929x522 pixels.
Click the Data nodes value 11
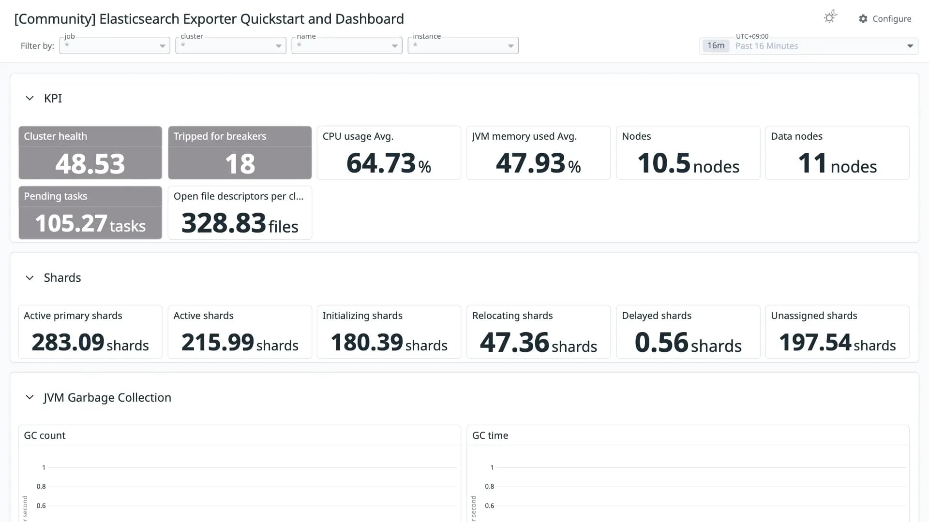(812, 163)
